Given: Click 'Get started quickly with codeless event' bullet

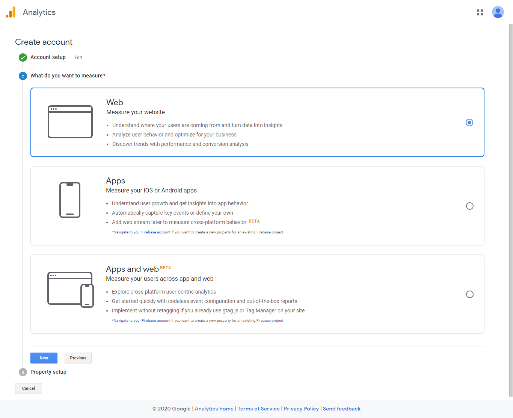Looking at the screenshot, I should [x=204, y=301].
